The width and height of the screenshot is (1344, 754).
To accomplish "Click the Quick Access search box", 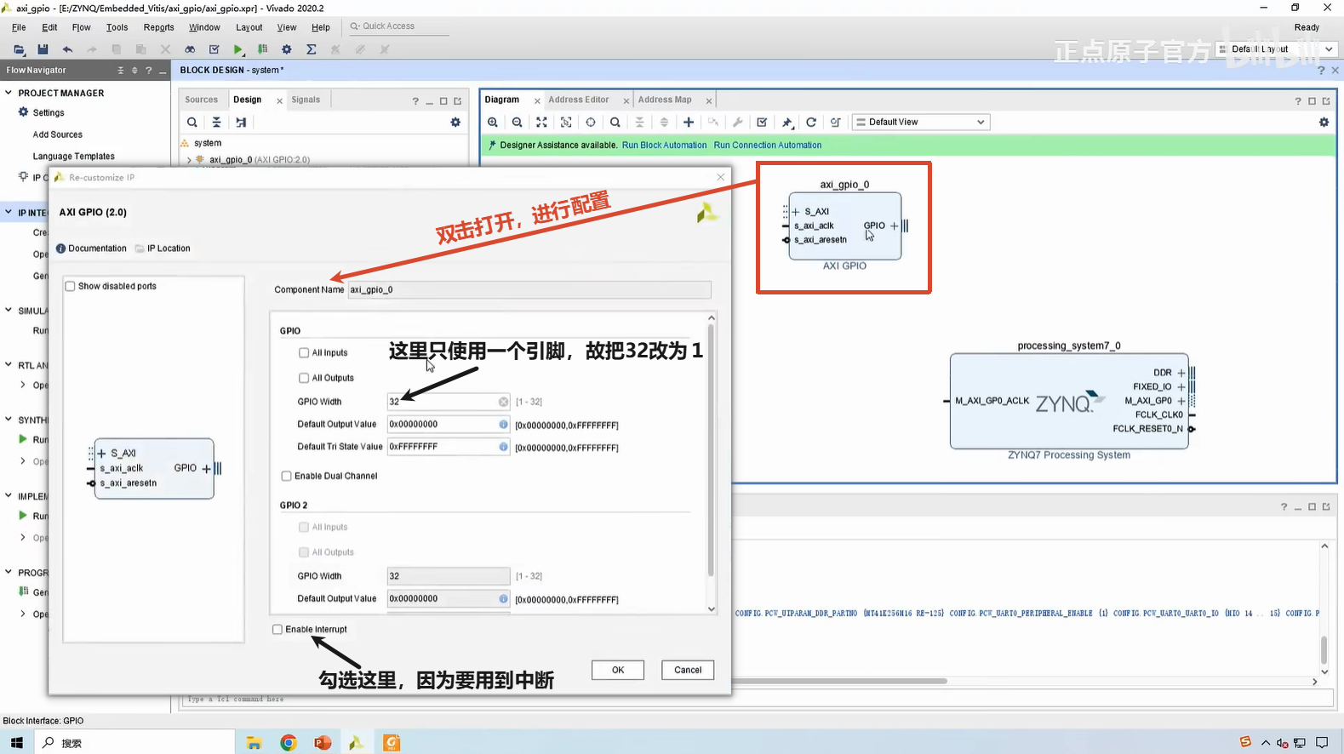I will click(397, 26).
